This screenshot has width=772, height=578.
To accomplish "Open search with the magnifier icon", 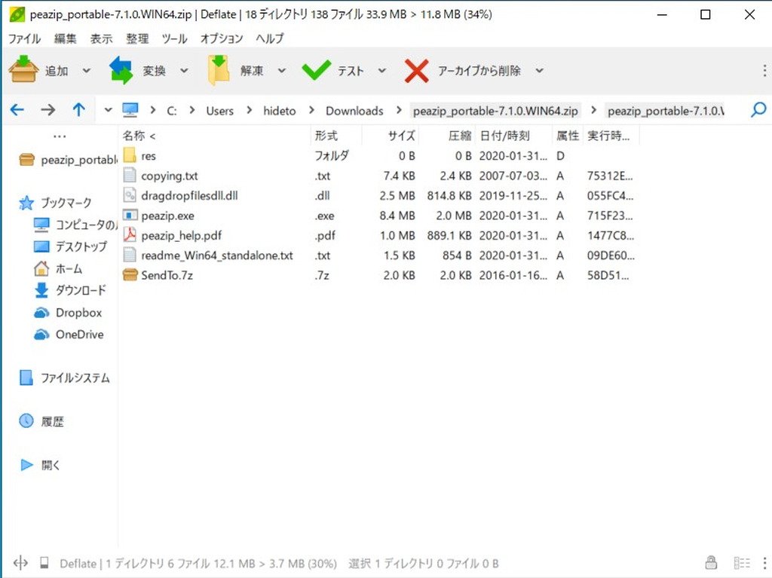I will [758, 109].
